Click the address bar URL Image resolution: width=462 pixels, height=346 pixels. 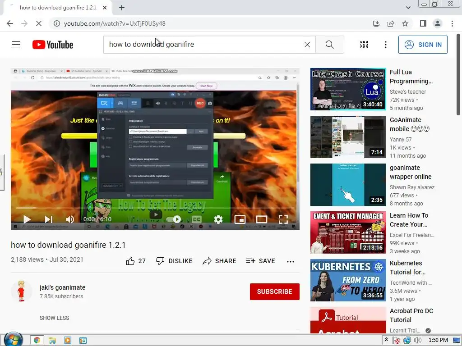point(115,23)
